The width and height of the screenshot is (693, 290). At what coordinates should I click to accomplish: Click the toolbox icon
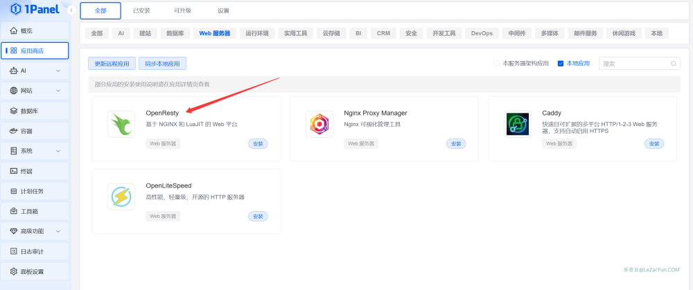click(x=13, y=211)
